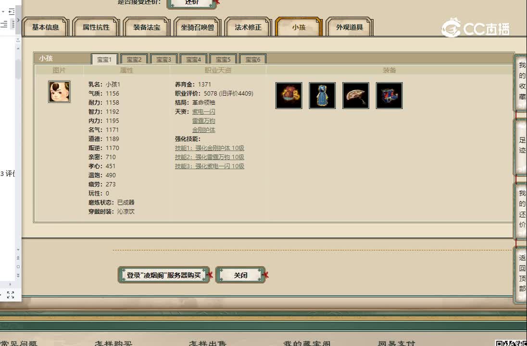Click the decrease indent icon in the left panel
Image resolution: width=527 pixels, height=346 pixels.
[x=12, y=12]
